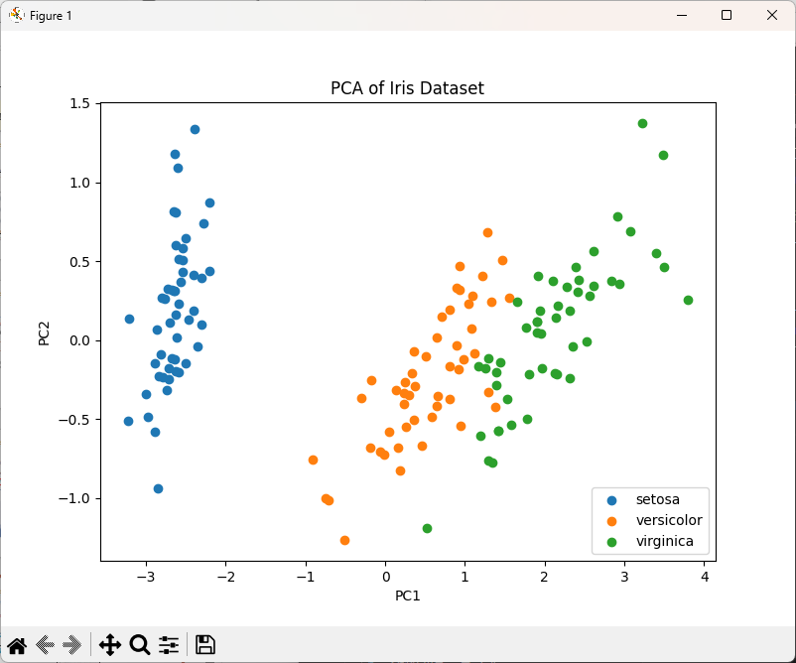Viewport: 796px width, 663px height.
Task: Open the Configure subplots dialog
Action: click(x=169, y=644)
